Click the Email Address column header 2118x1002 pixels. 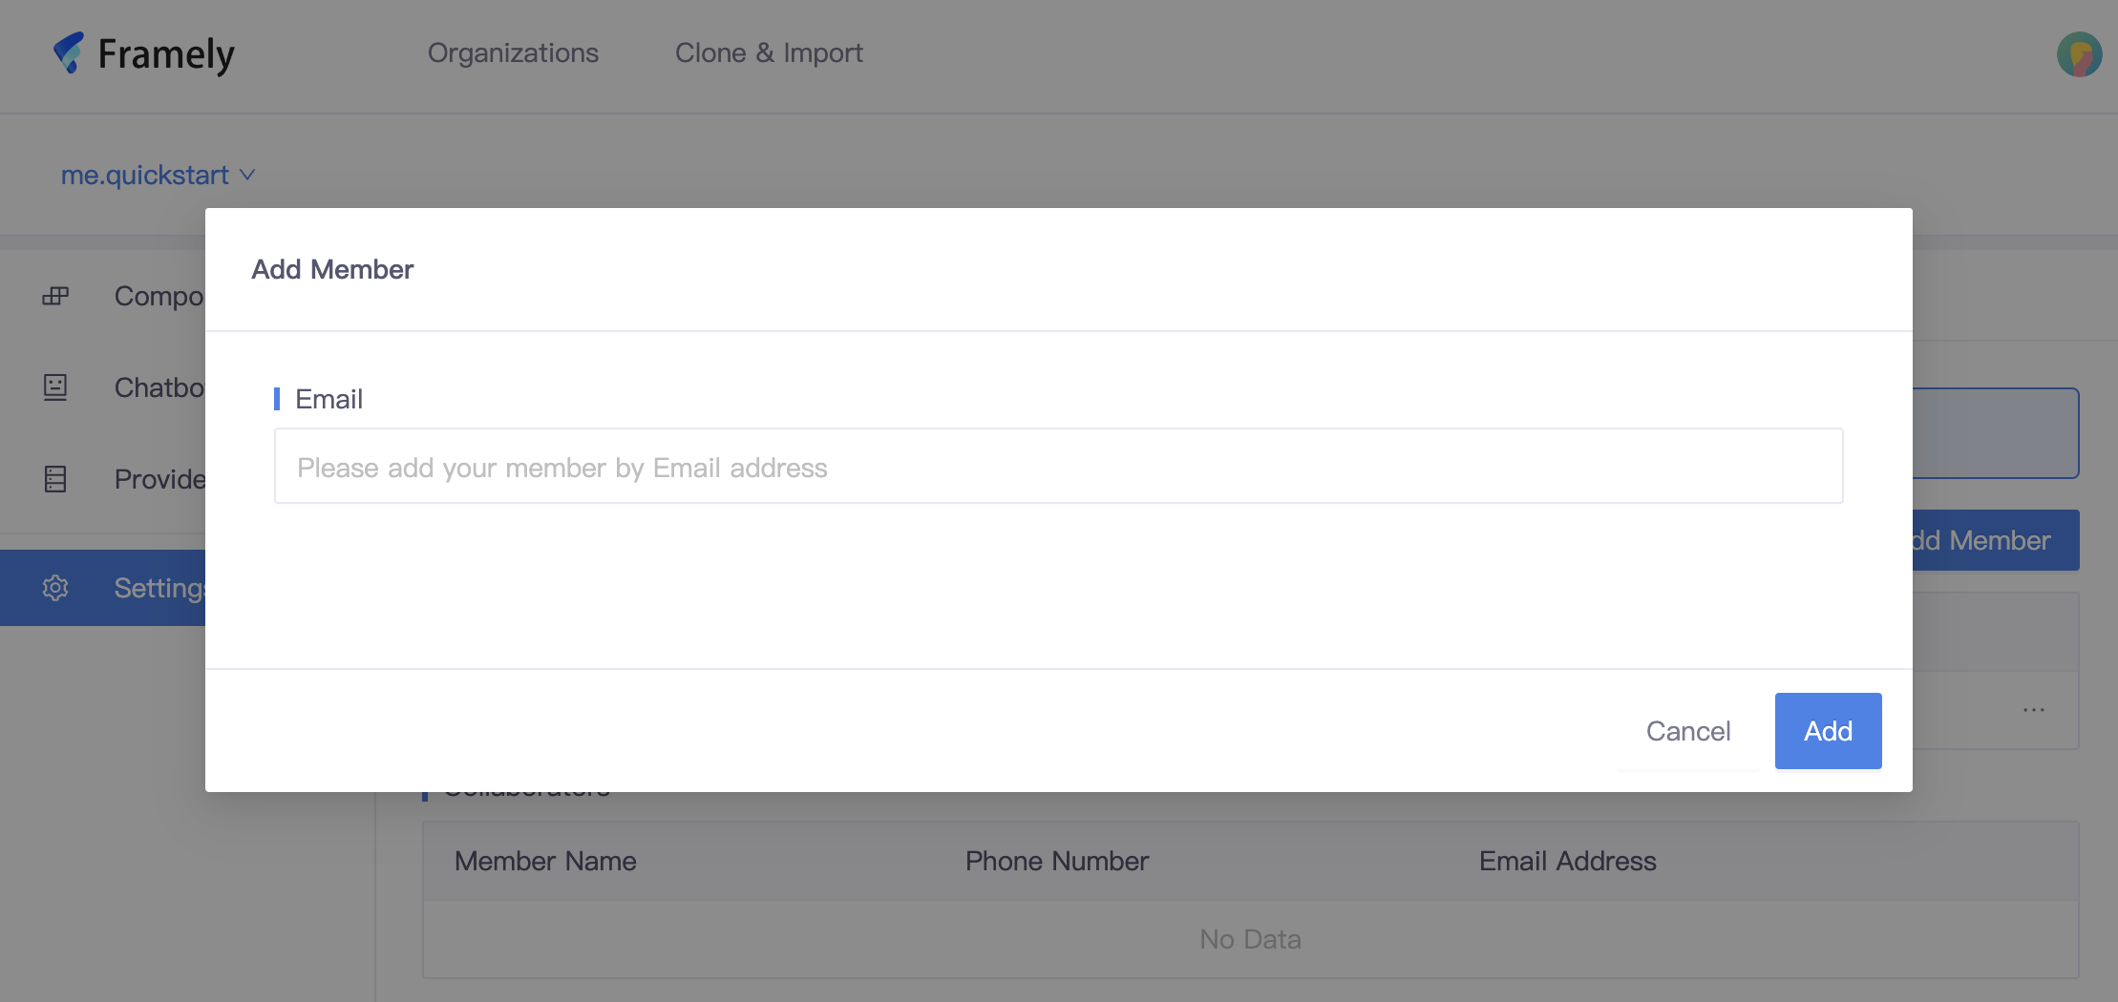(1567, 861)
